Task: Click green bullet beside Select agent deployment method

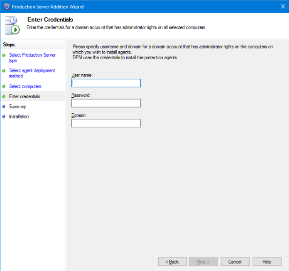Action: coord(4,71)
